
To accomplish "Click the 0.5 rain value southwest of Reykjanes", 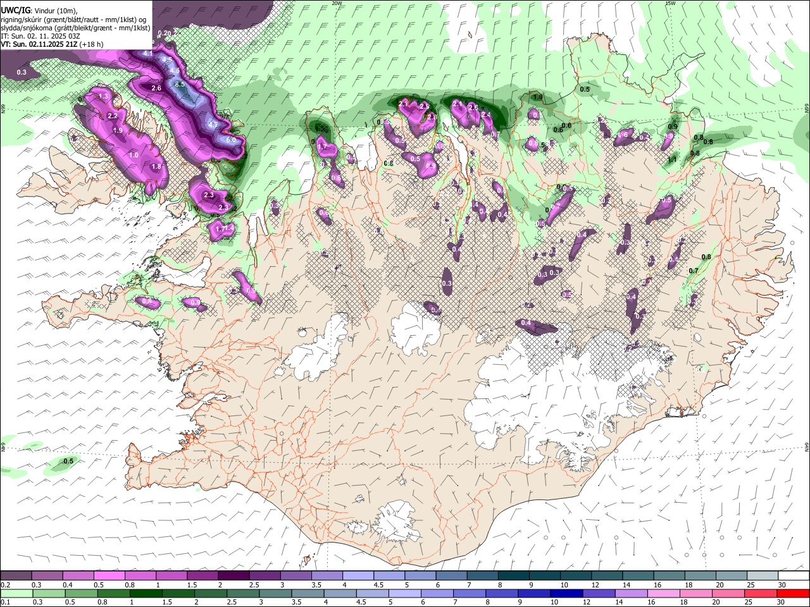I will coord(68,461).
